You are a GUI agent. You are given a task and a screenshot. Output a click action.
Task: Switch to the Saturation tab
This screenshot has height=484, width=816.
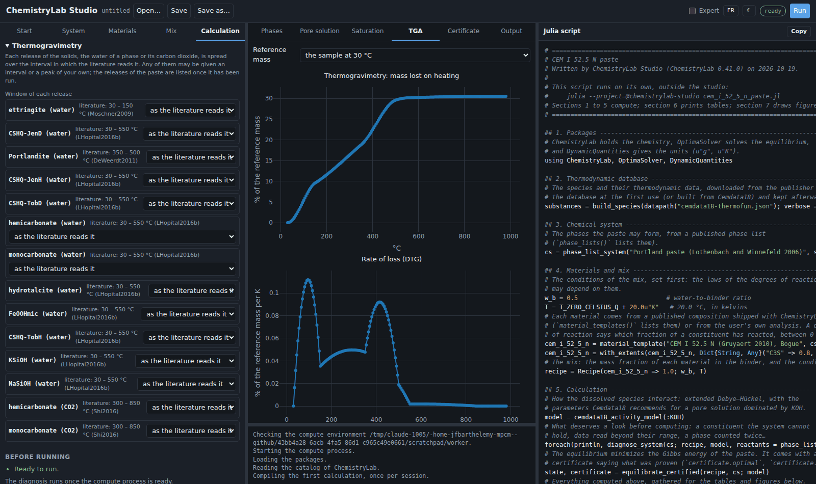click(368, 31)
